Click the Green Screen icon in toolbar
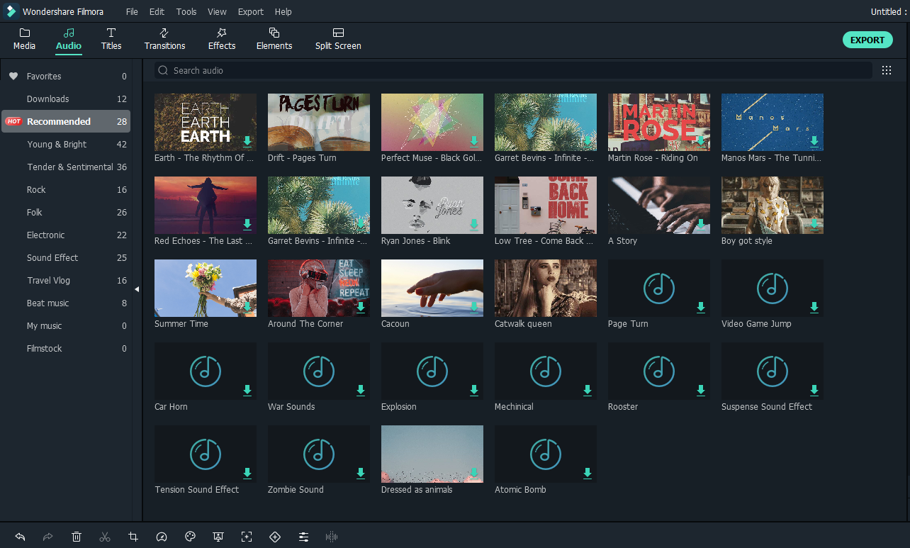Screen dimensions: 910x548 (x=218, y=537)
